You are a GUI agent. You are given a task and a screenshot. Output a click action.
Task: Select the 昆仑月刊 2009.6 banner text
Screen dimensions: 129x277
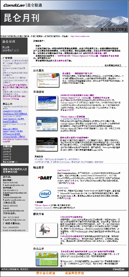(x=114, y=29)
